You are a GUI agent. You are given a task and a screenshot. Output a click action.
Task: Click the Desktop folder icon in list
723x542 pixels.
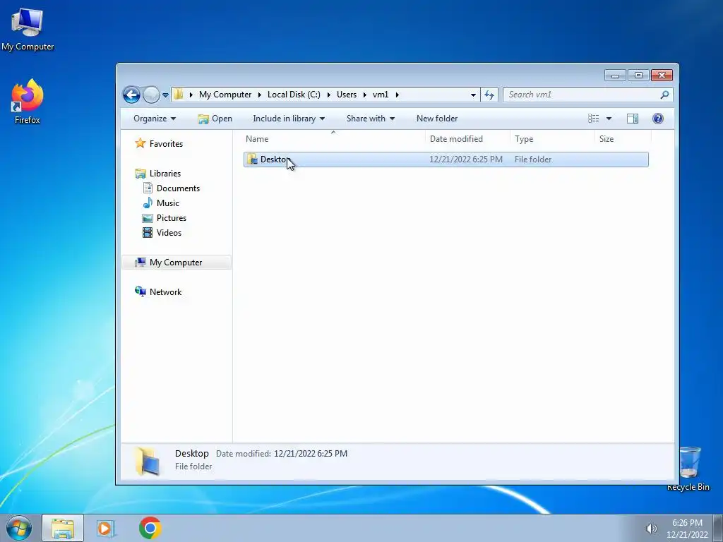pyautogui.click(x=252, y=159)
